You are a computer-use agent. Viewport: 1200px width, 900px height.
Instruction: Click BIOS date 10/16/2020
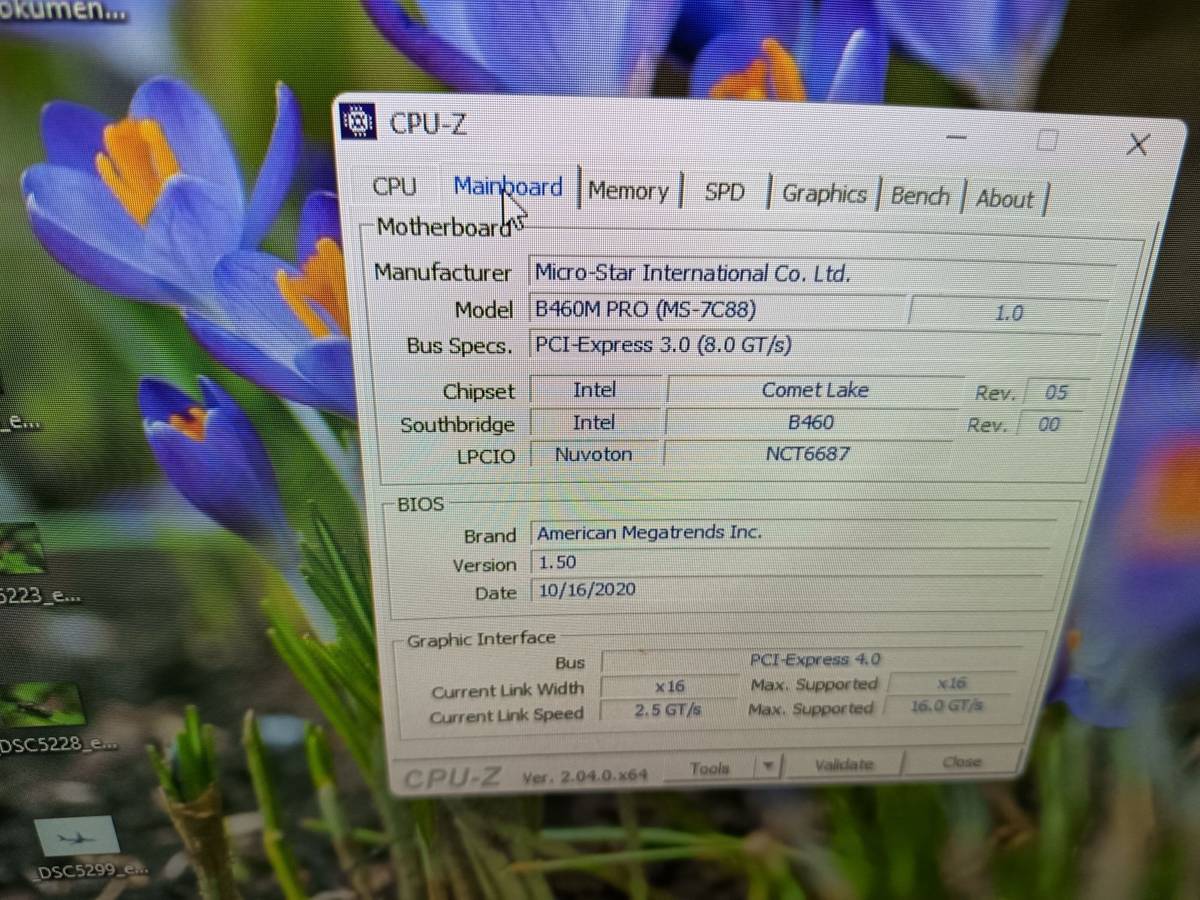coord(787,590)
